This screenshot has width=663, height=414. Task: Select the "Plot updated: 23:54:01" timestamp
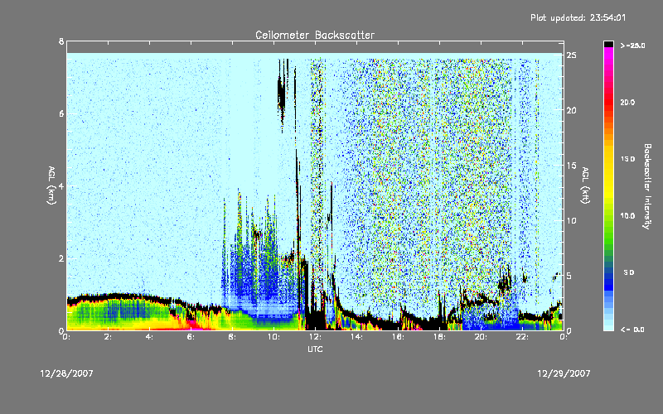click(578, 17)
